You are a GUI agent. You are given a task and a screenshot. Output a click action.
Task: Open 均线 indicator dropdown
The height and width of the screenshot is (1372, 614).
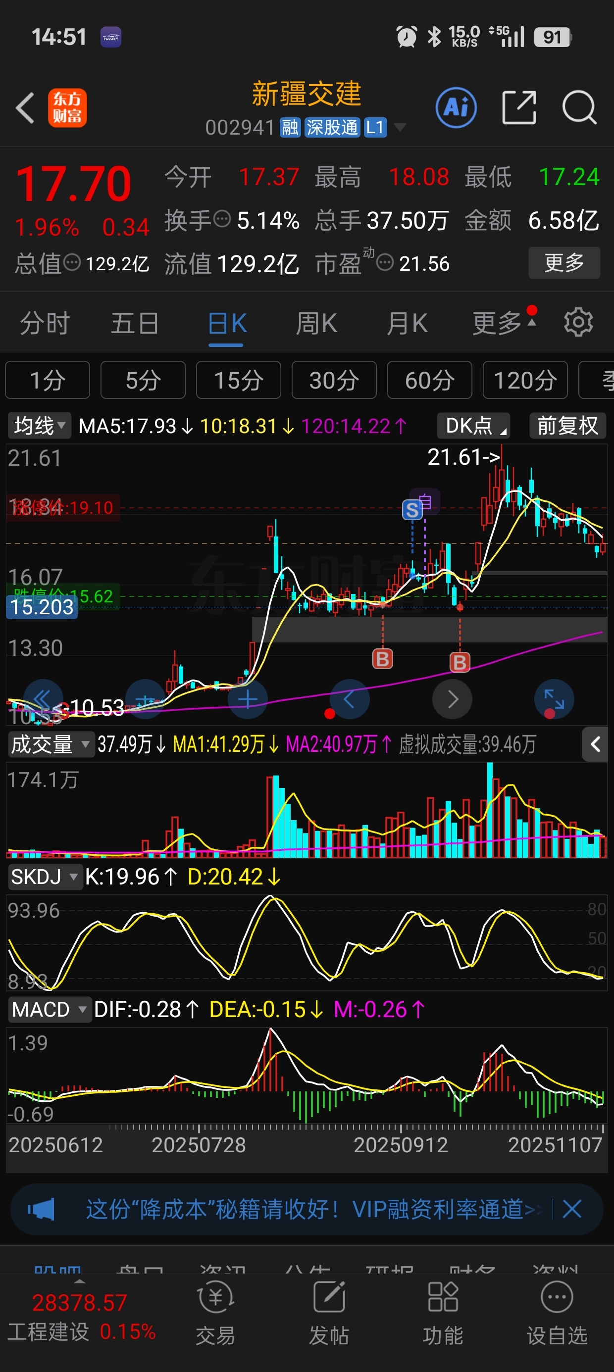click(40, 426)
